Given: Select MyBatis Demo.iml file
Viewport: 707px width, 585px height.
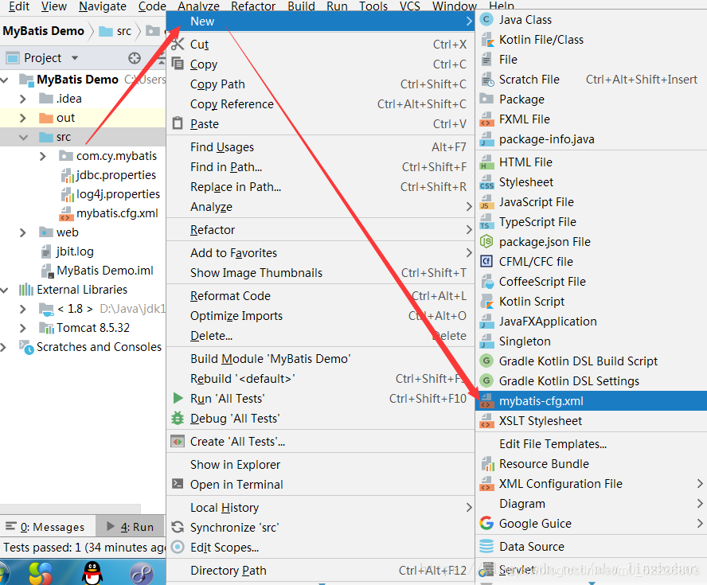Looking at the screenshot, I should click(97, 271).
